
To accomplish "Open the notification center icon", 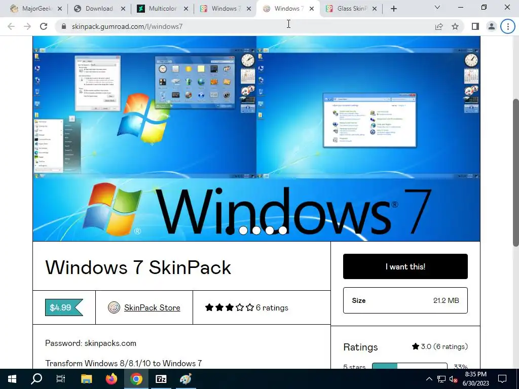I will 502,379.
